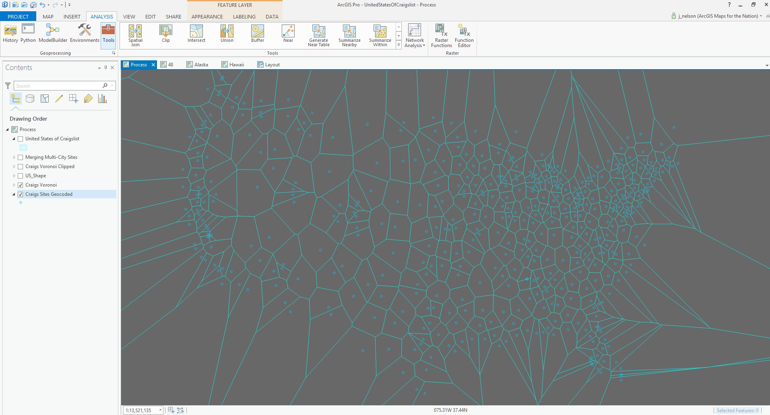Close the Process map tab
The width and height of the screenshot is (770, 415).
(x=153, y=65)
